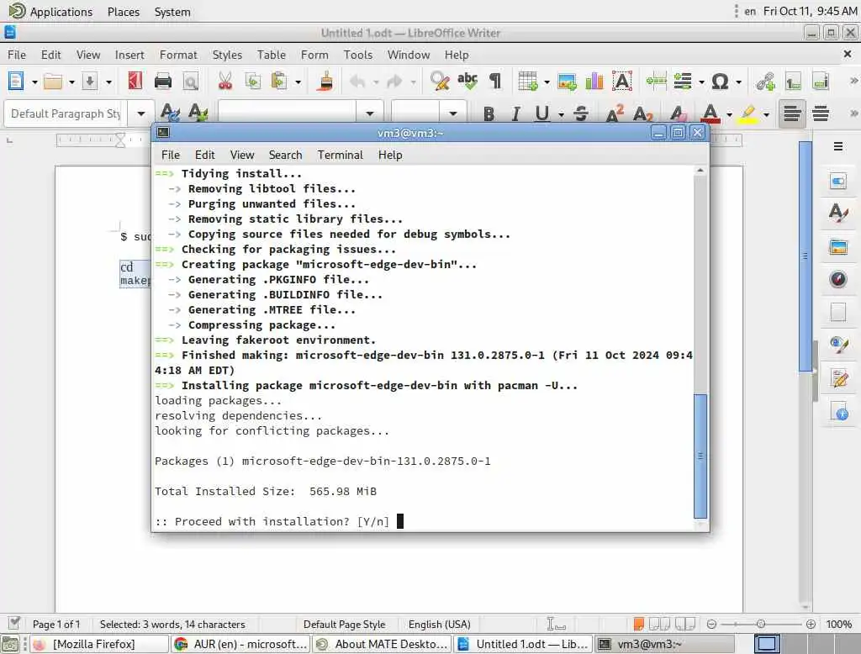Adjust the zoom slider in status bar
This screenshot has width=861, height=654.
coord(760,624)
